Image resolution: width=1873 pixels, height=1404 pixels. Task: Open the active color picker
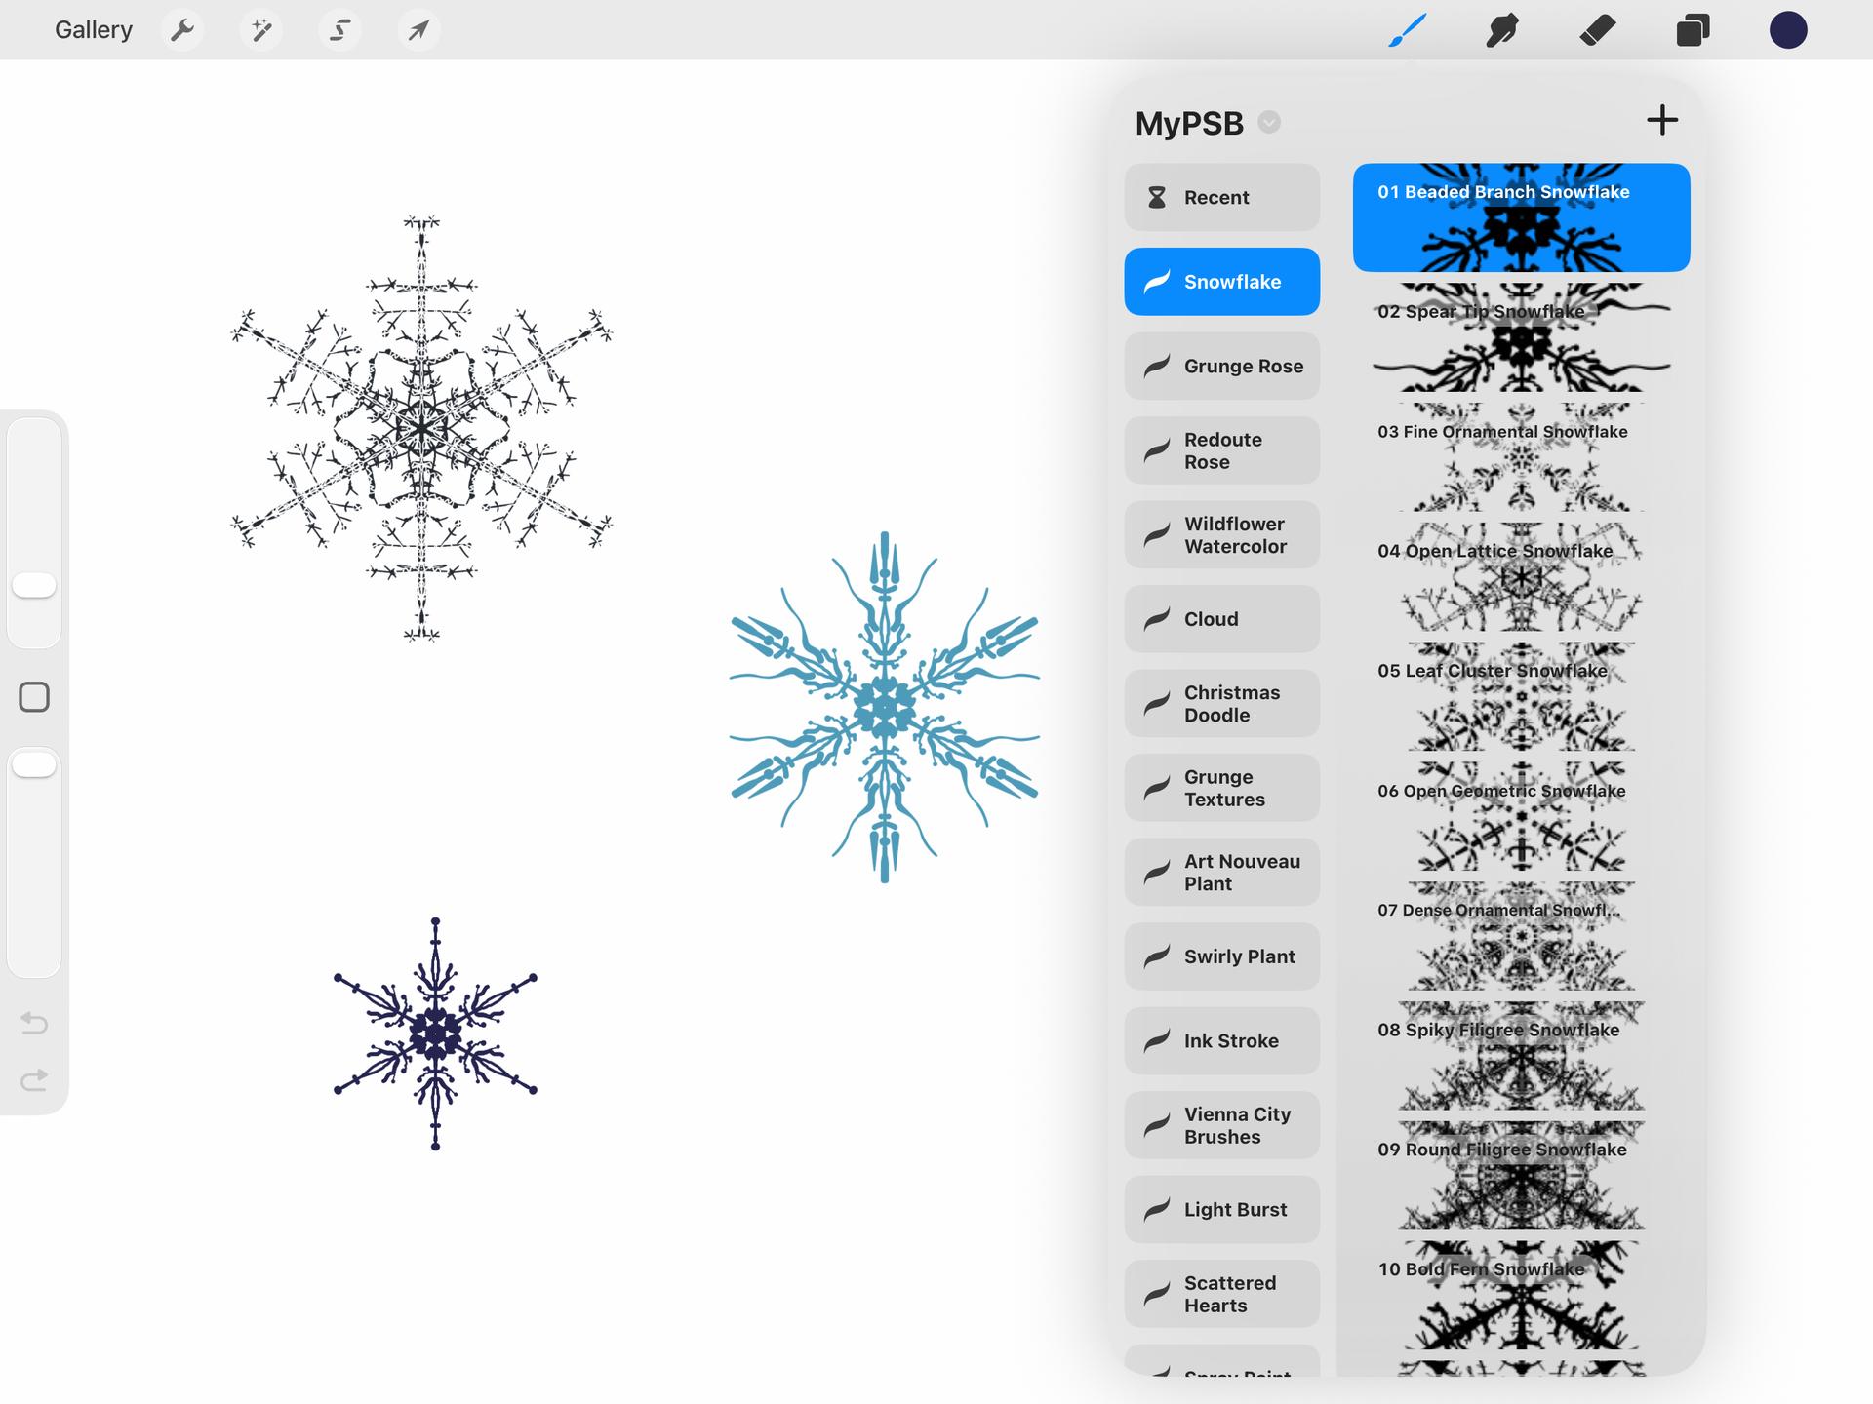click(x=1788, y=30)
